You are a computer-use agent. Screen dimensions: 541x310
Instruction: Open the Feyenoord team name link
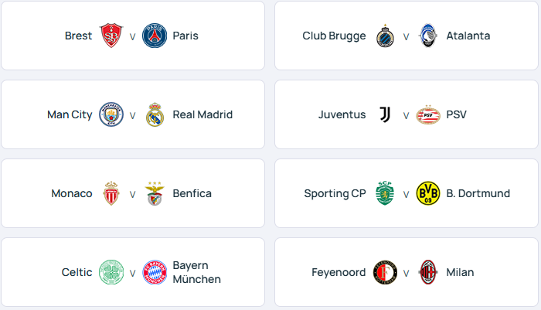[339, 272]
